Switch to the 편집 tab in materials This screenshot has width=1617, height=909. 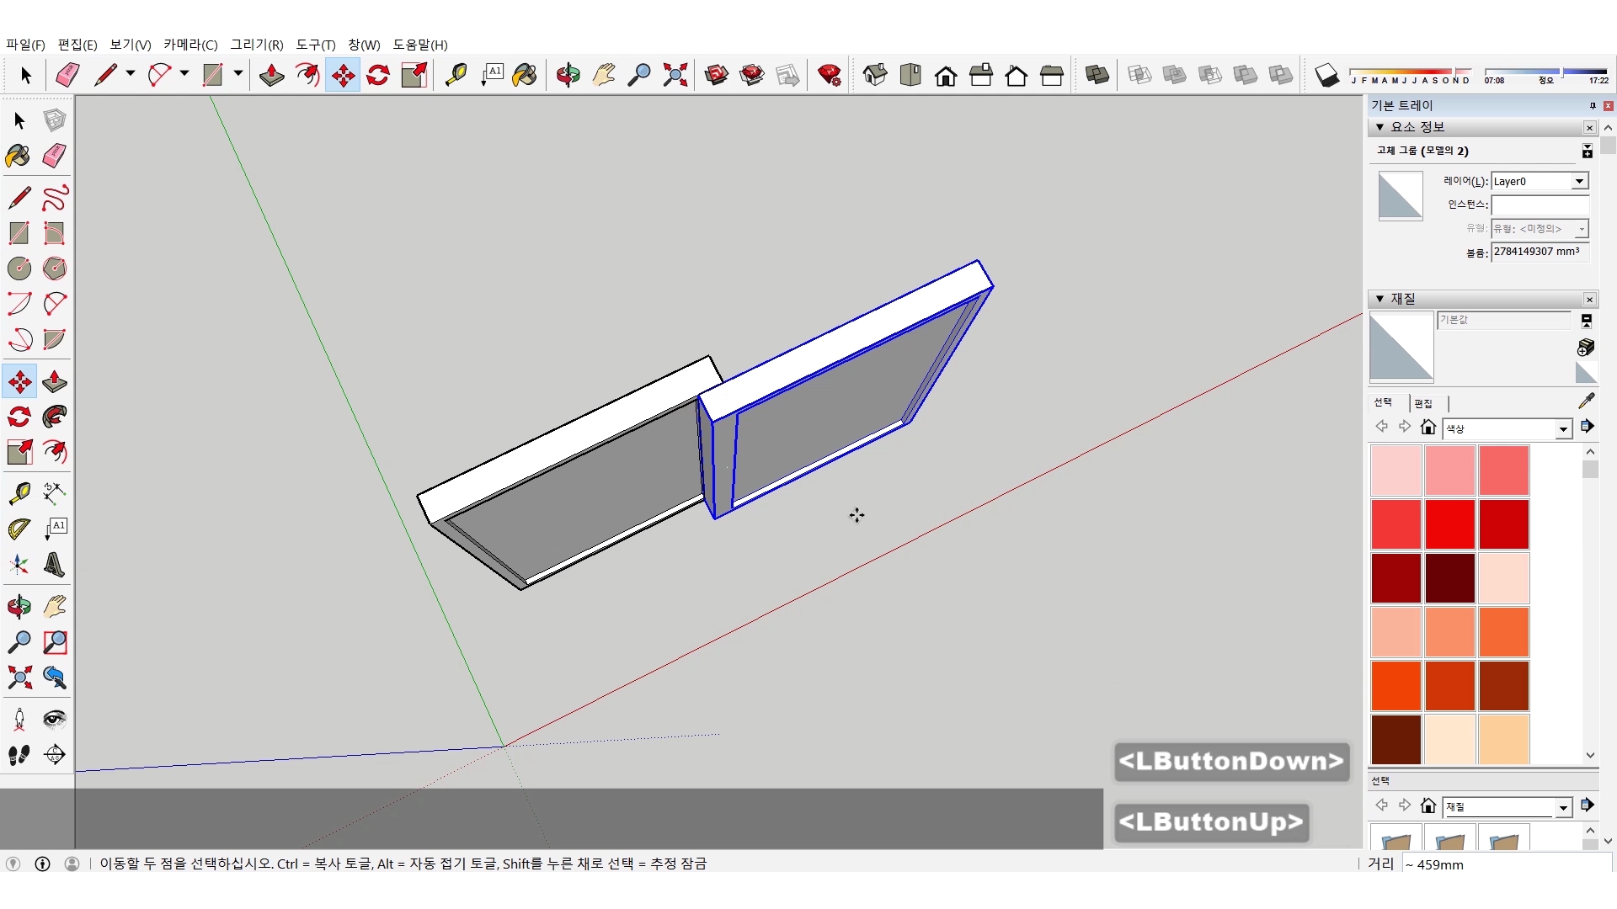pyautogui.click(x=1423, y=403)
